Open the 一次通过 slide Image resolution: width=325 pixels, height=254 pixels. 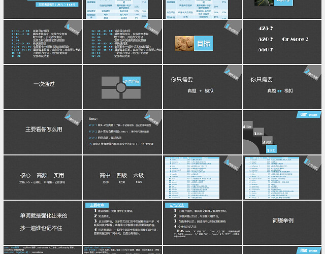pyautogui.click(x=43, y=87)
